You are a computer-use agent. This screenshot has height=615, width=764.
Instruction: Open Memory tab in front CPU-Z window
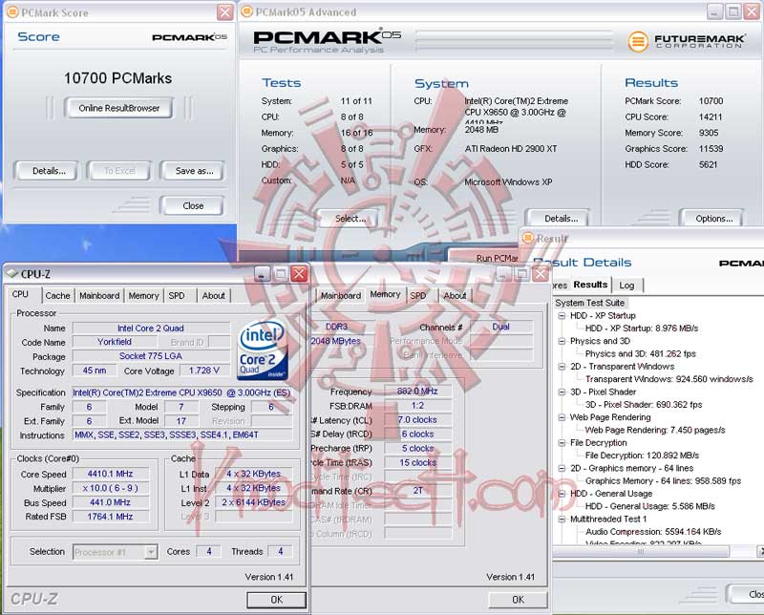tap(144, 295)
